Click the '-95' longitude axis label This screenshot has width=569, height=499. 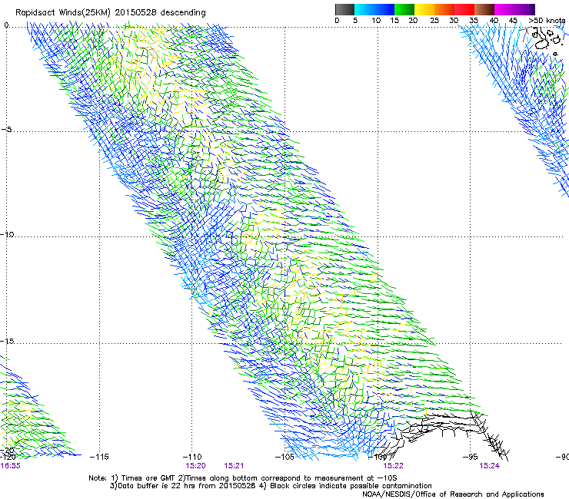tap(471, 457)
